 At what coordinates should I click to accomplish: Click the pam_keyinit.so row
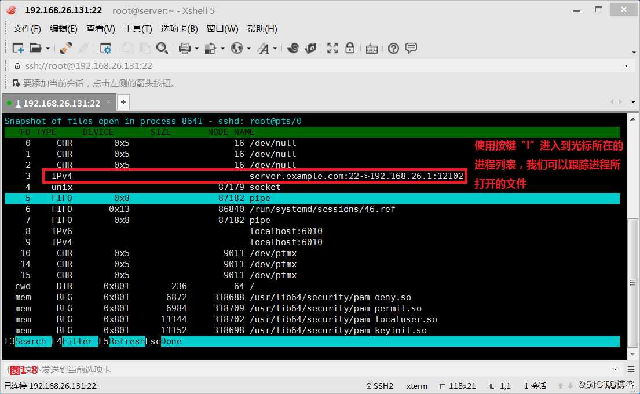[312, 330]
